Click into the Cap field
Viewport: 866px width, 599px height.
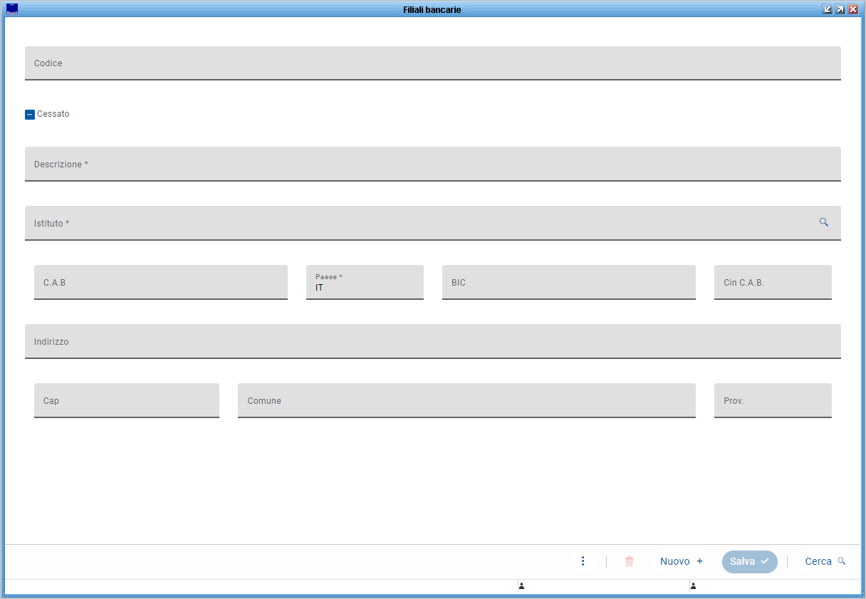coord(127,401)
